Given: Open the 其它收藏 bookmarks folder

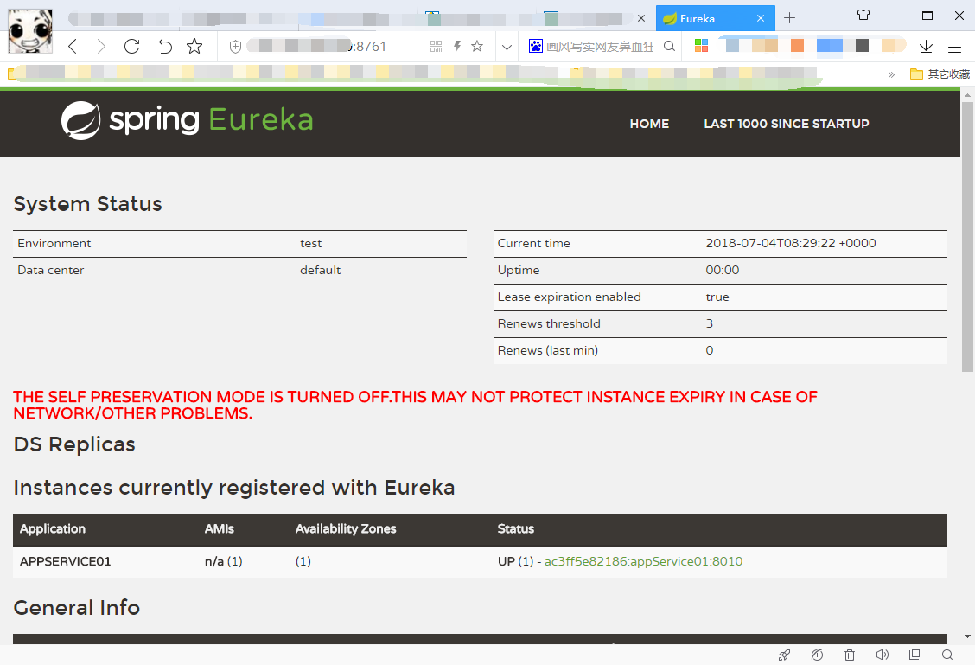Looking at the screenshot, I should [x=940, y=74].
